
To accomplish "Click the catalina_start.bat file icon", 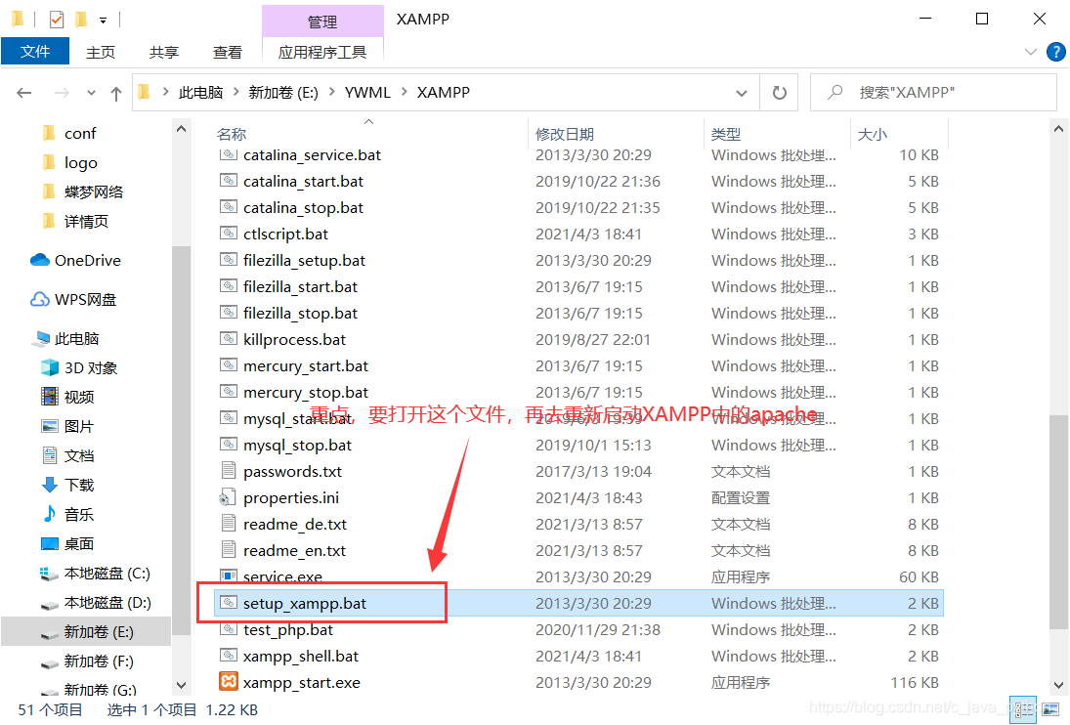I will click(228, 181).
